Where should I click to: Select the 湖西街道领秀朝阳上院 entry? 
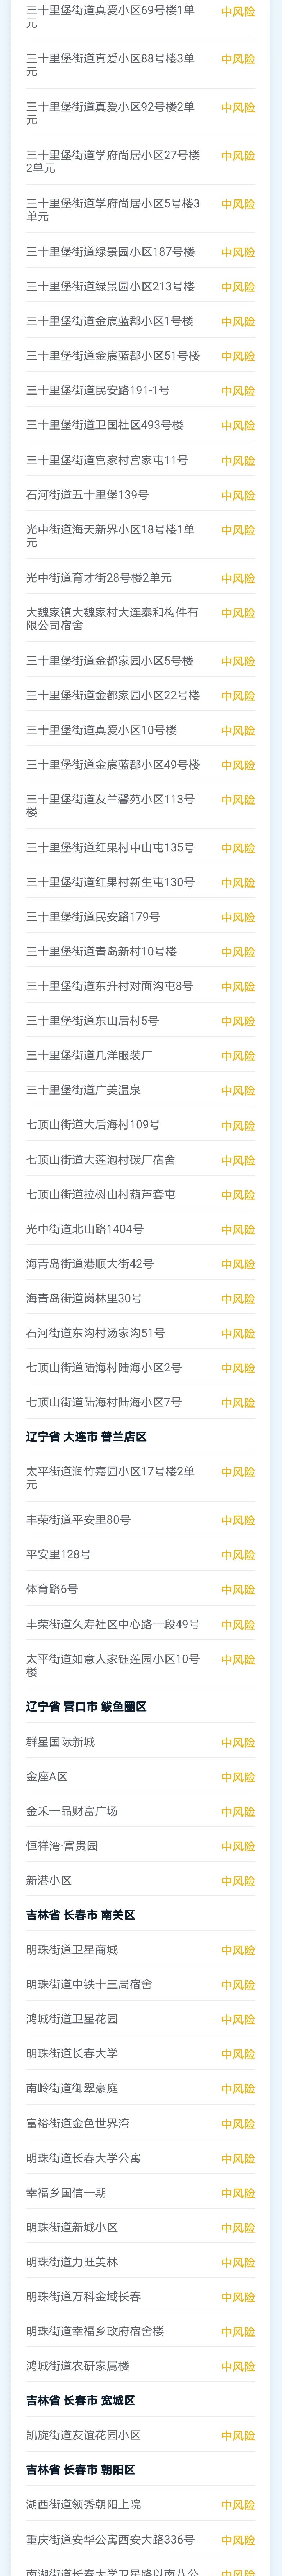(x=84, y=2505)
